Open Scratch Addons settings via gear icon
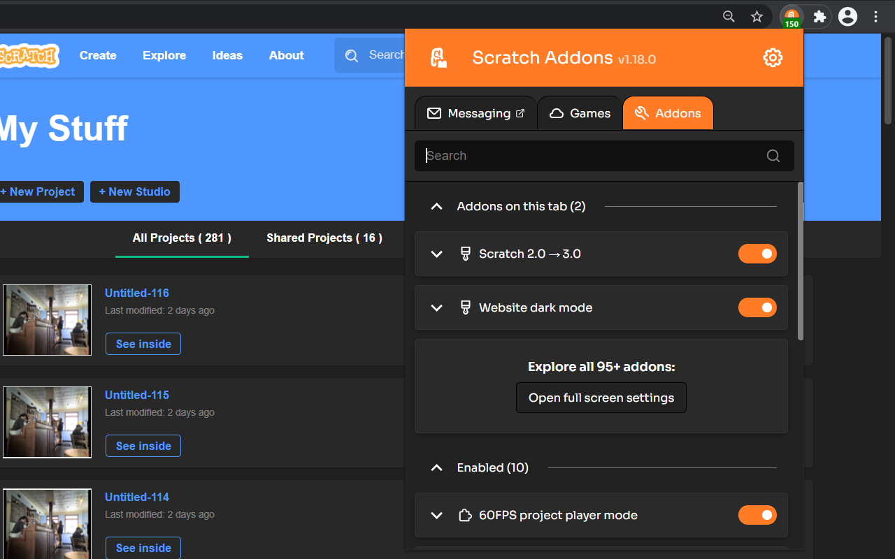 [x=773, y=58]
